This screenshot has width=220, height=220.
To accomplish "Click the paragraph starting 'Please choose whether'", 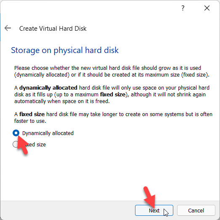I will 112,71.
